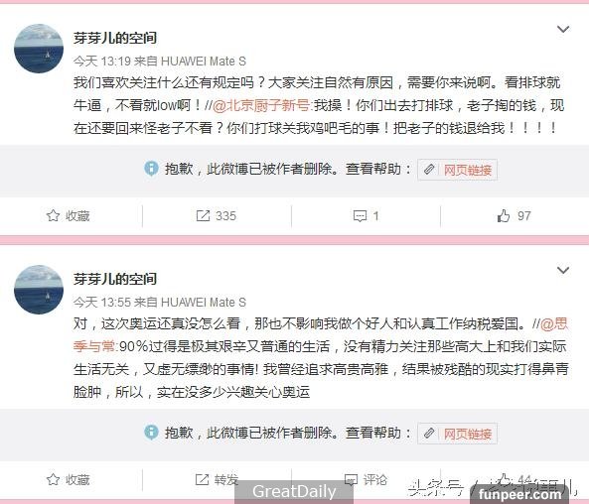Click the star 收藏 icon in second post
The height and width of the screenshot is (504, 589).
[53, 479]
